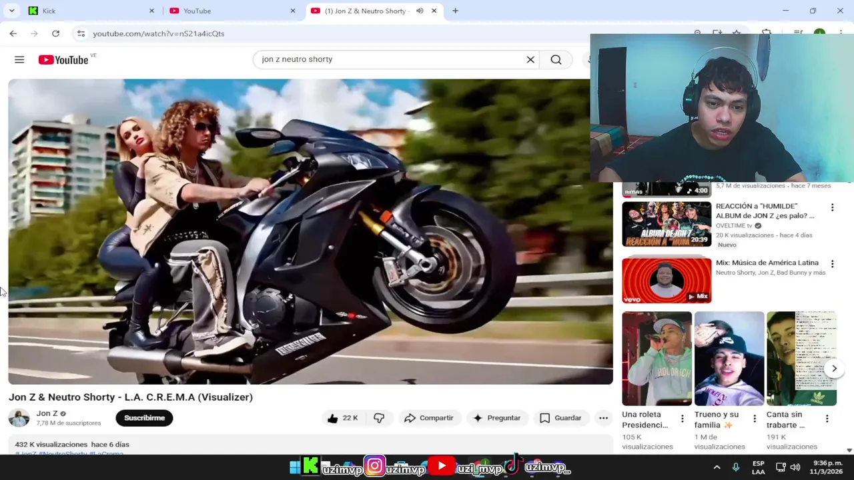Open the microphone tray icon
The image size is (854, 480).
[736, 467]
